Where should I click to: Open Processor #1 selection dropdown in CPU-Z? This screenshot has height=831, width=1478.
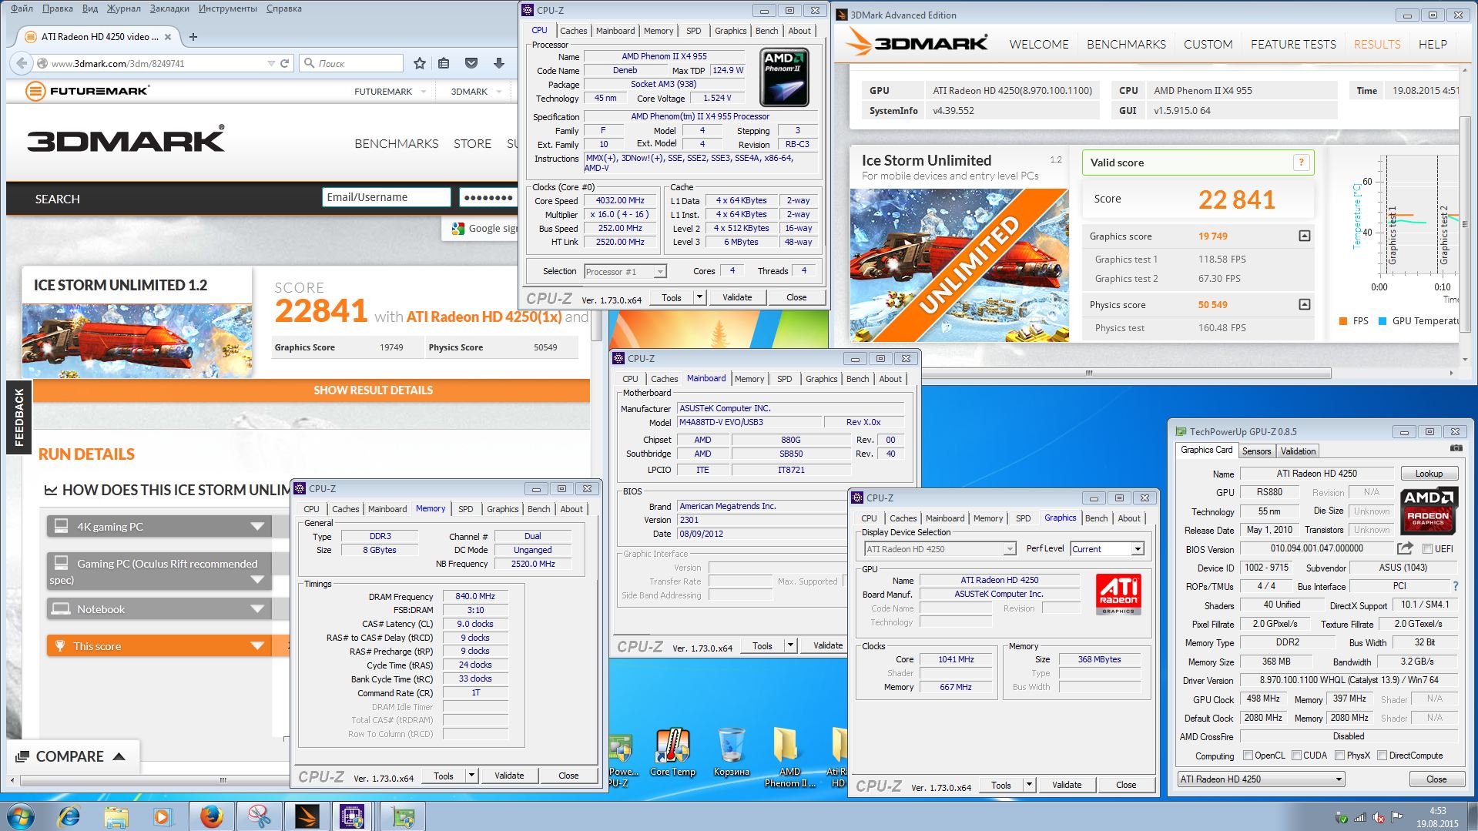625,271
